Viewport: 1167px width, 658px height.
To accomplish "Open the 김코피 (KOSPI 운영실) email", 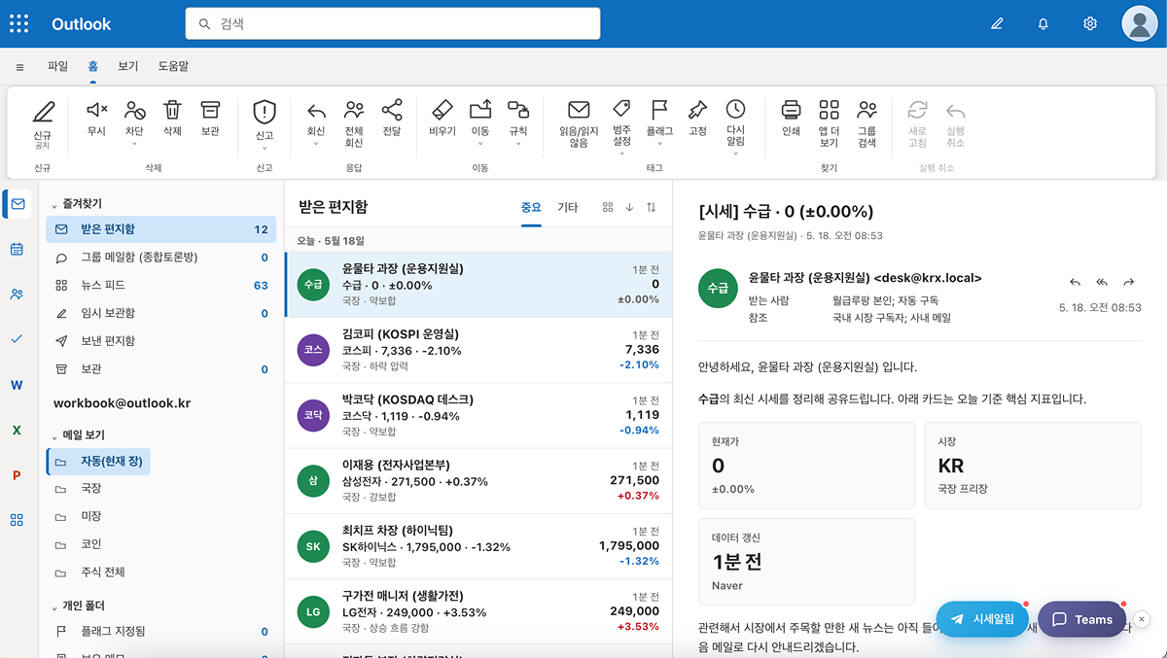I will click(x=477, y=350).
